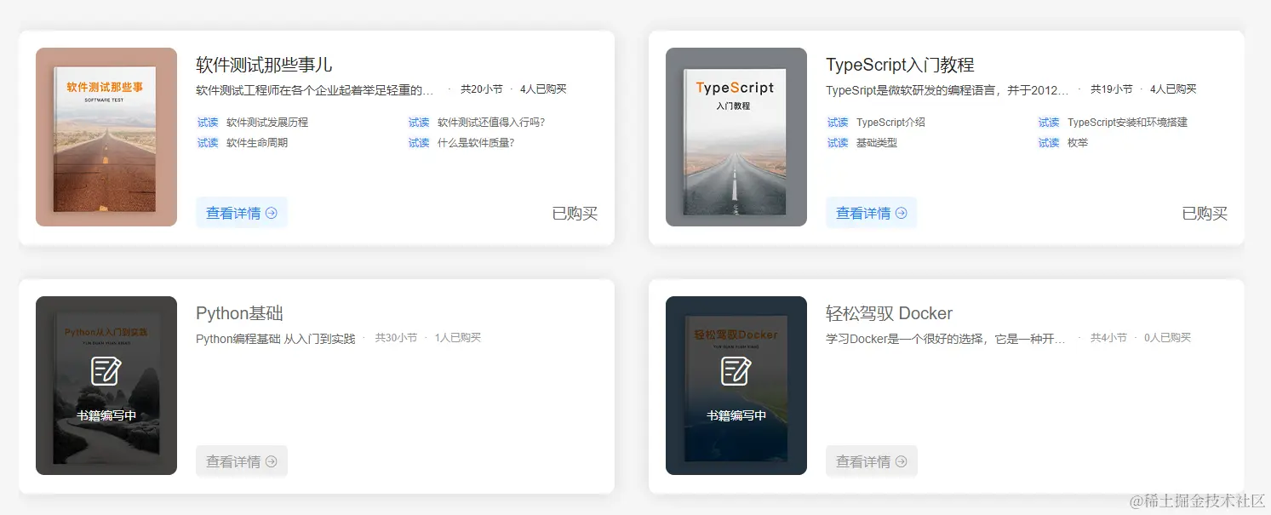This screenshot has height=515, width=1271.
Task: Open the TypeScript入门教程 book cover thumbnail
Action: 736,137
